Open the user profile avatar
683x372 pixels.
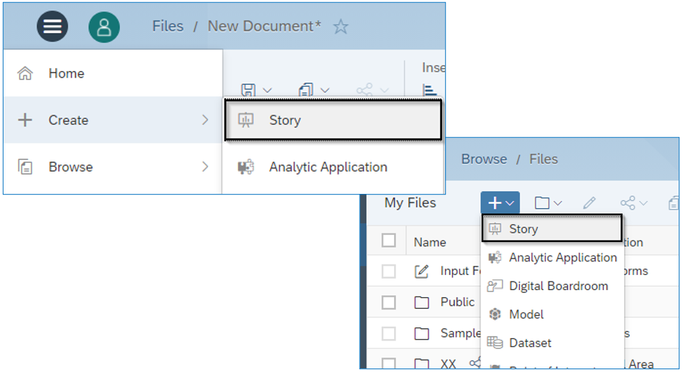[x=104, y=27]
